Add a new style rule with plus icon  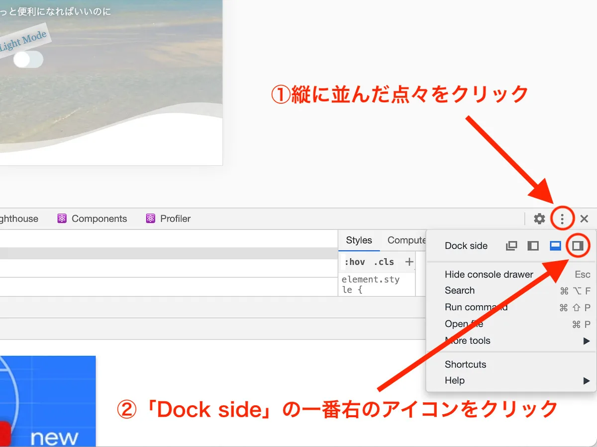tap(409, 262)
